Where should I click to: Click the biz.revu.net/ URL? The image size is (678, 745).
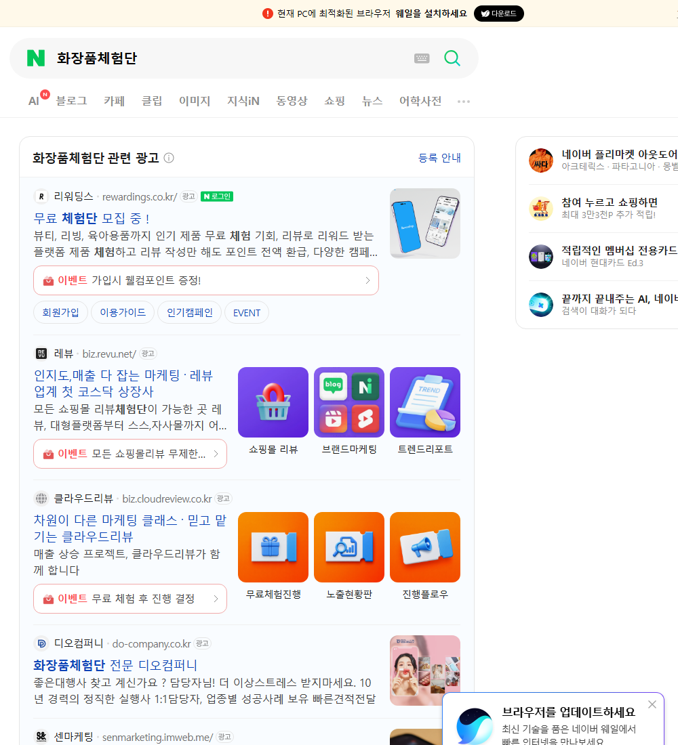(x=109, y=354)
